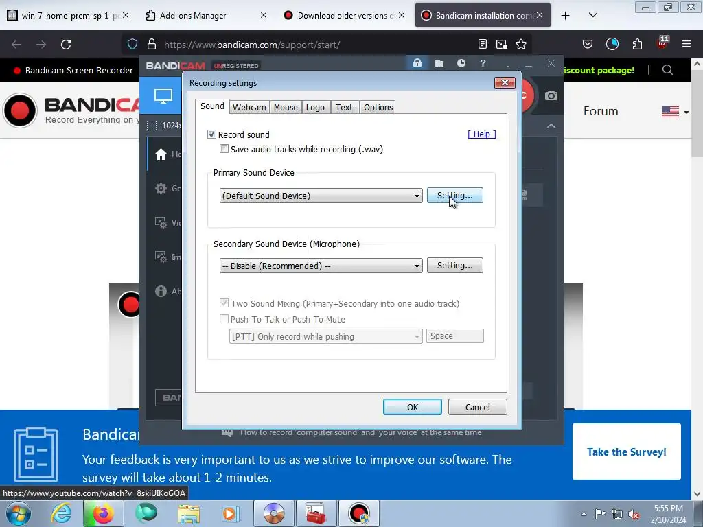Open Firefox list all tabs chevron
The image size is (703, 527).
(592, 15)
